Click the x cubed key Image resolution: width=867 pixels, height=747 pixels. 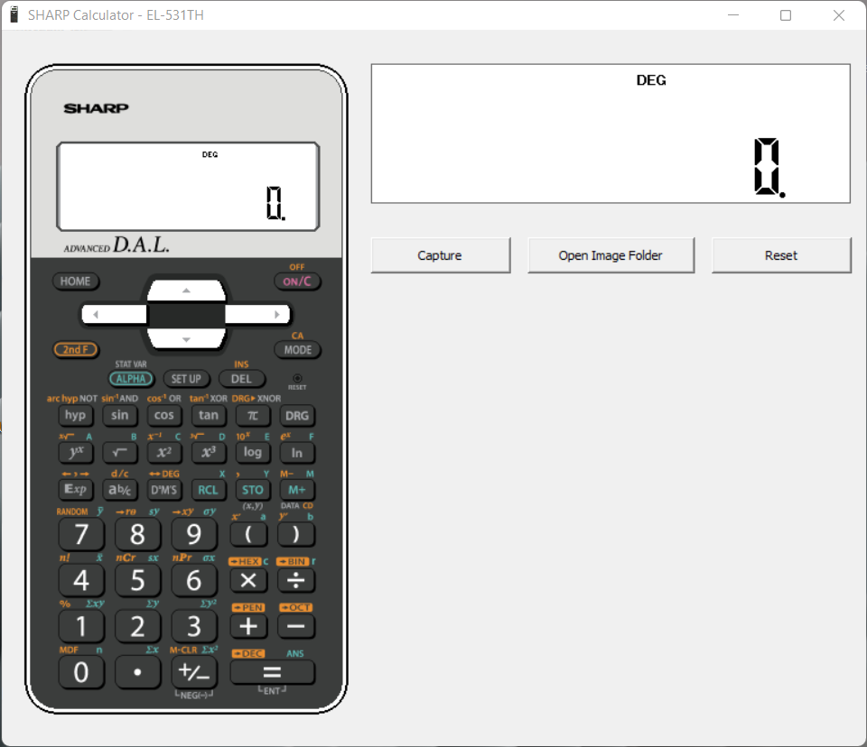[209, 453]
